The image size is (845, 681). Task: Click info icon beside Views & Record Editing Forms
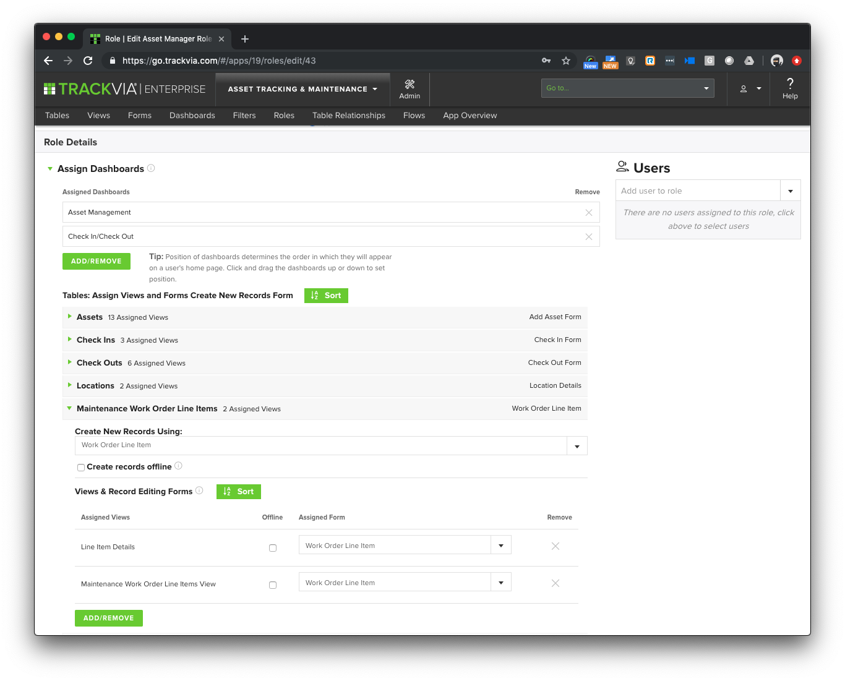click(199, 490)
